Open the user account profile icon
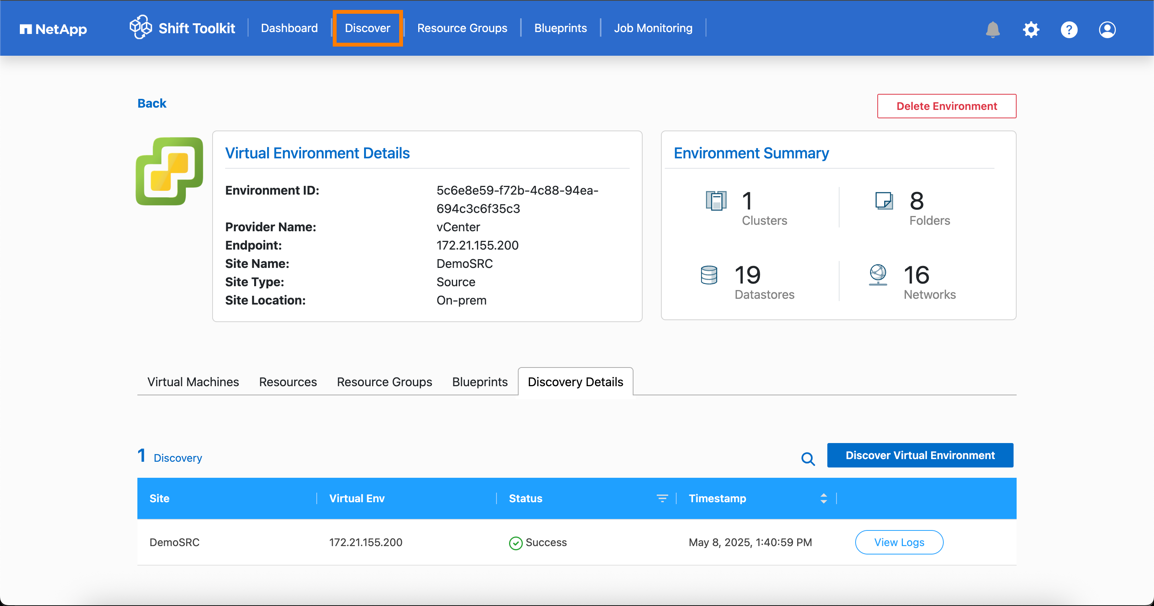Screen dimensions: 1154x606 click(x=1107, y=29)
